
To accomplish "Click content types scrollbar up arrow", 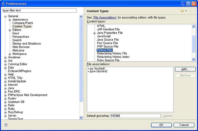I will tap(193, 26).
